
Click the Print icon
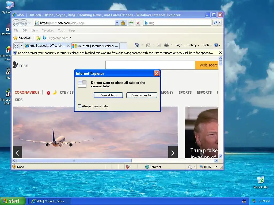click(166, 45)
